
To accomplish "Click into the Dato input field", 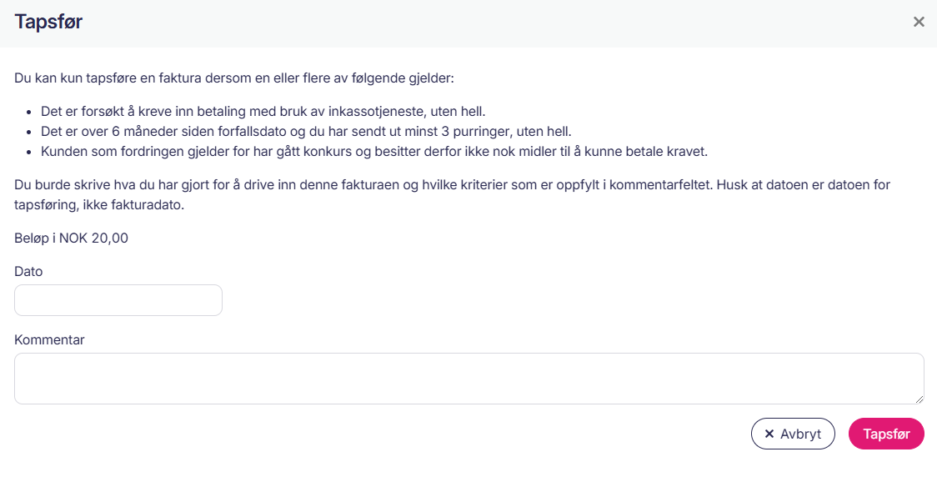I will [x=118, y=300].
